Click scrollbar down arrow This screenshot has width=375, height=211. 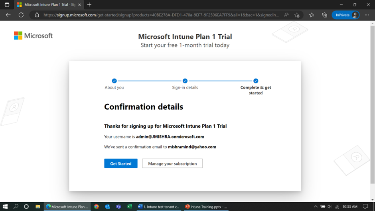coord(372,200)
